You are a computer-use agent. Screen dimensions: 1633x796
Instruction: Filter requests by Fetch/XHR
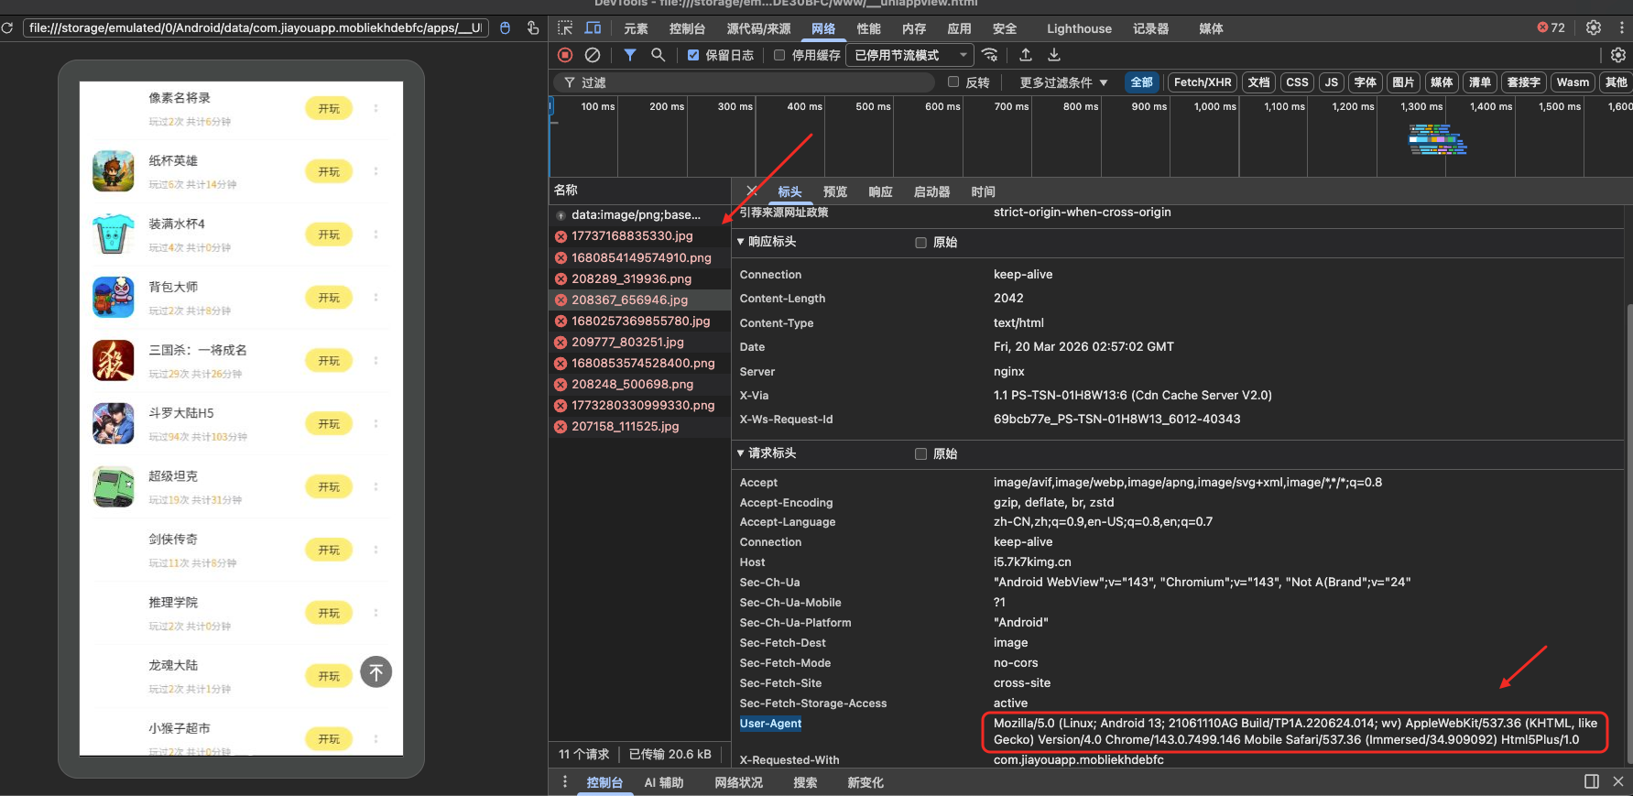(1202, 82)
